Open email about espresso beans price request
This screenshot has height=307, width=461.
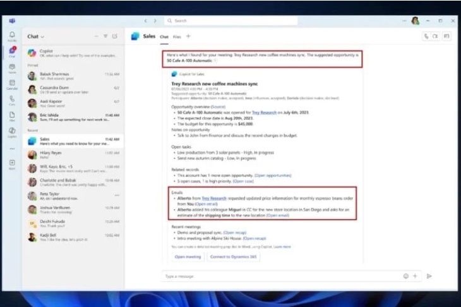tap(206, 204)
